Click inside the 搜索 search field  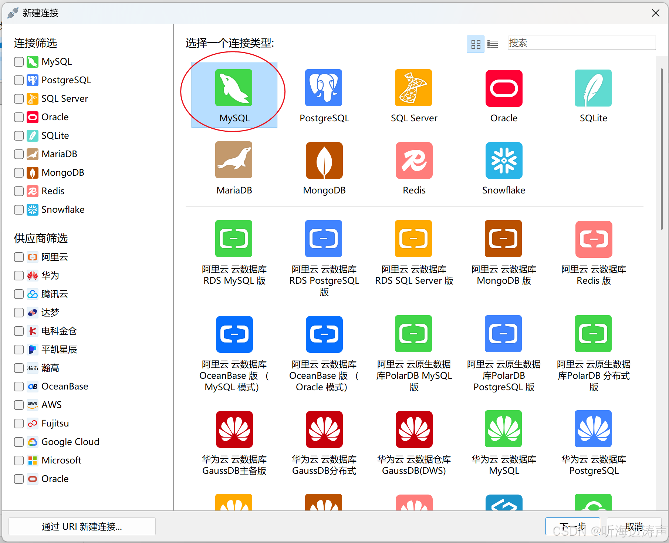click(581, 43)
